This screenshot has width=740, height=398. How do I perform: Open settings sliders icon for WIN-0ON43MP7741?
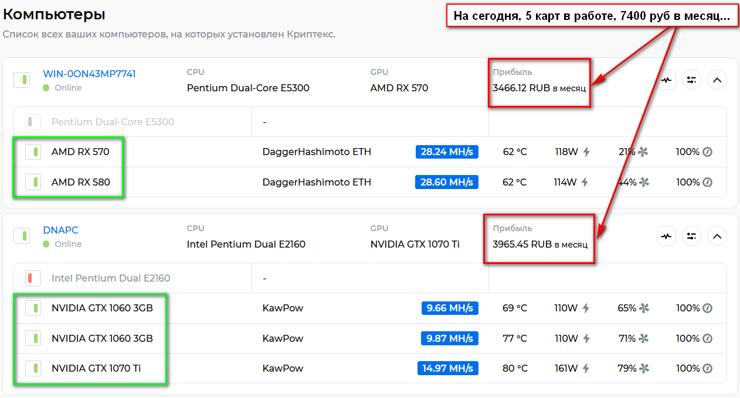692,80
